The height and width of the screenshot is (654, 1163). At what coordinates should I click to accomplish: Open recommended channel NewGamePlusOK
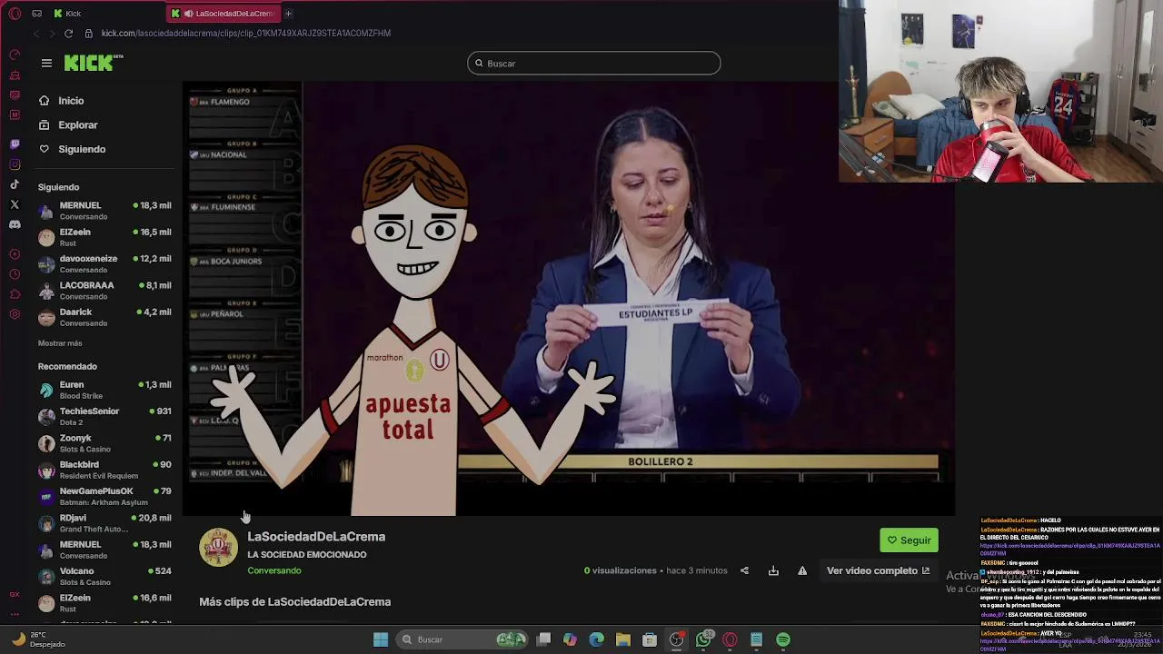[104, 496]
